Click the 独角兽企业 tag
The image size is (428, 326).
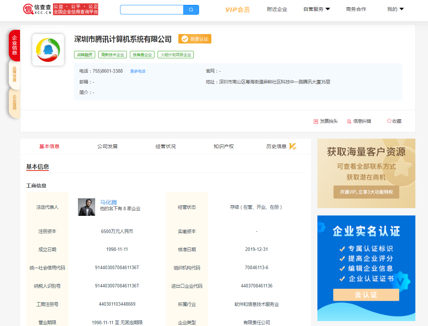(x=142, y=55)
